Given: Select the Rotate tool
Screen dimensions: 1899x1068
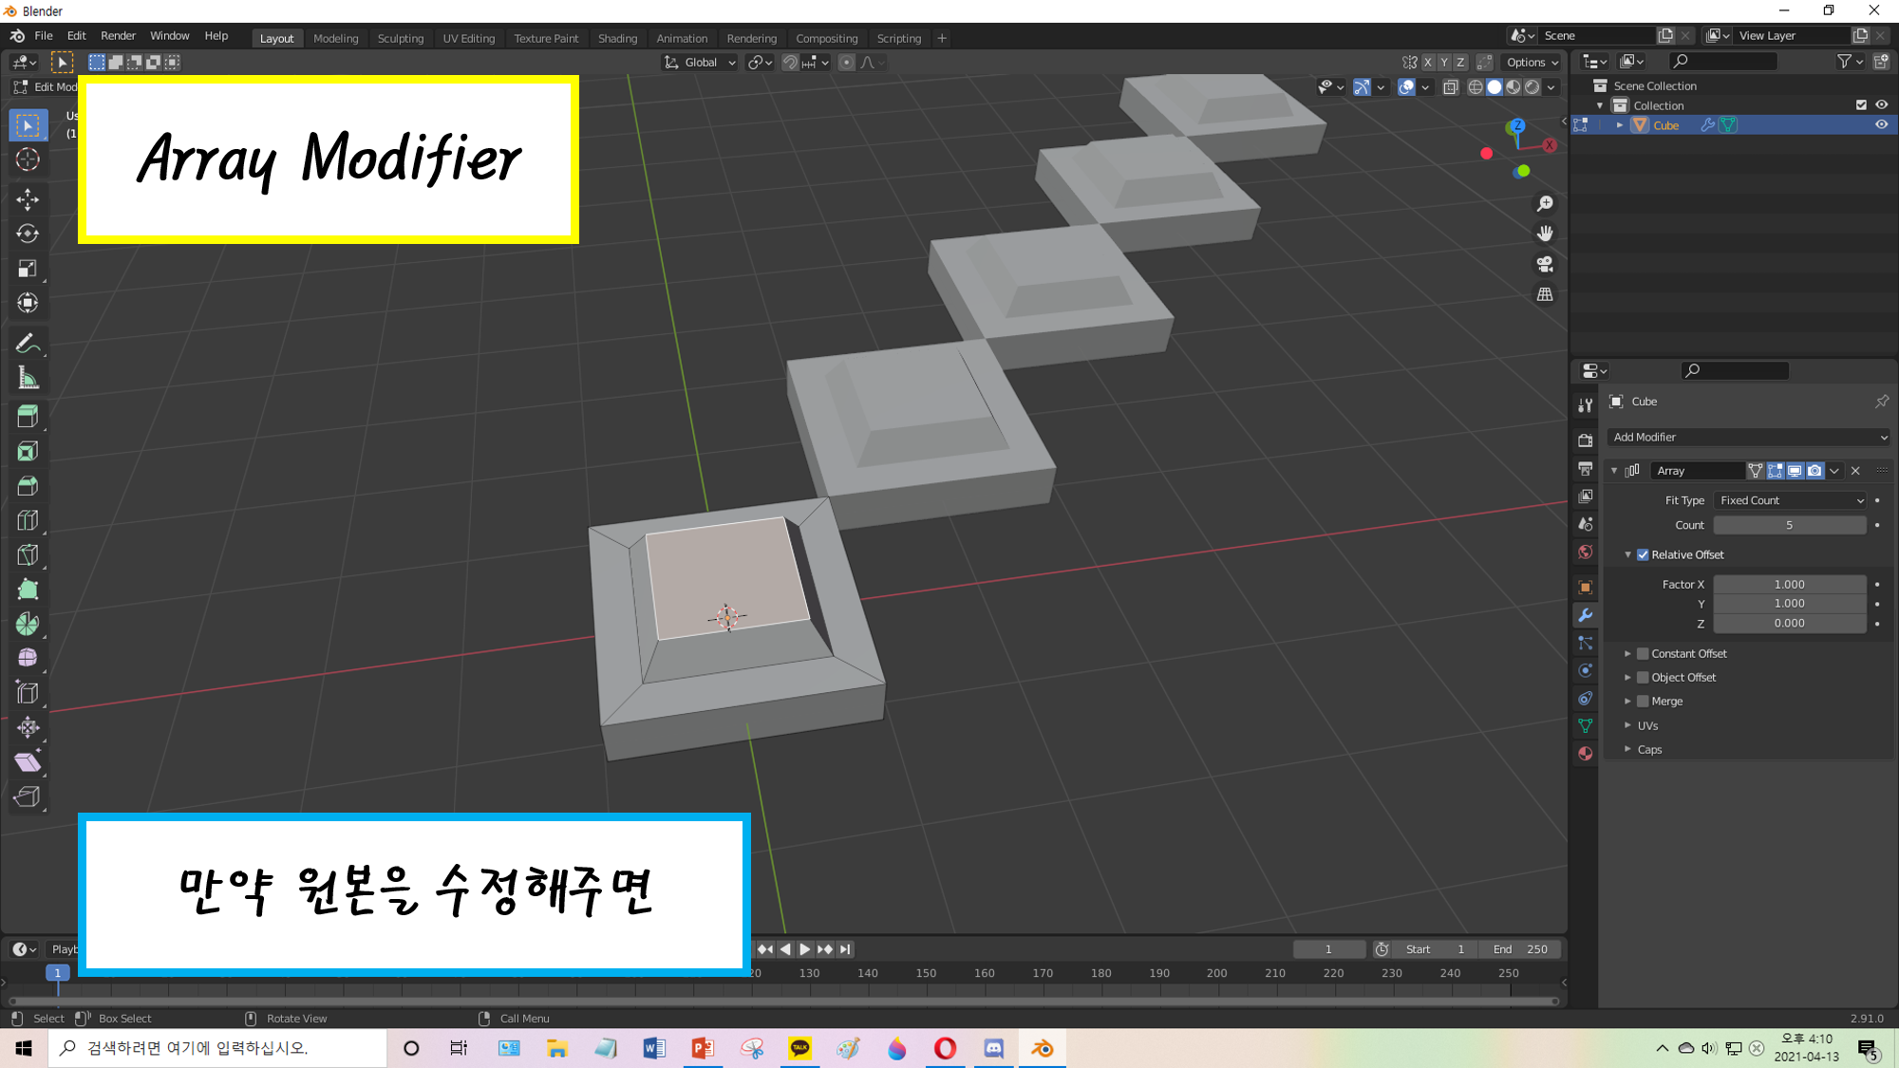Looking at the screenshot, I should click(x=28, y=234).
